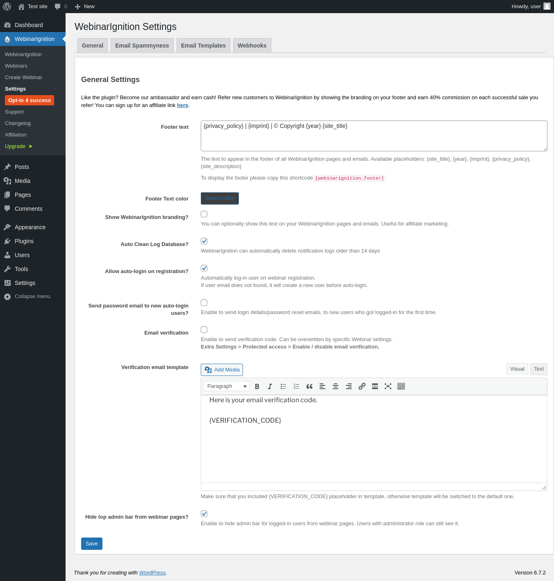The height and width of the screenshot is (581, 554).
Task: Go to Create Webinar page
Action: pos(23,77)
